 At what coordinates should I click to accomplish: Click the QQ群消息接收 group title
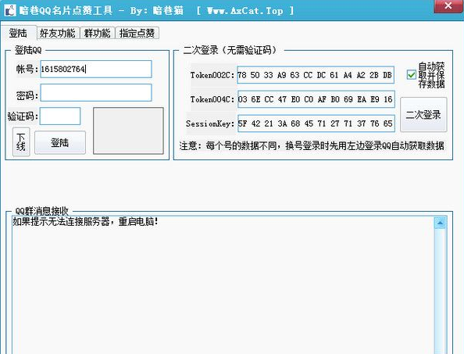click(41, 211)
